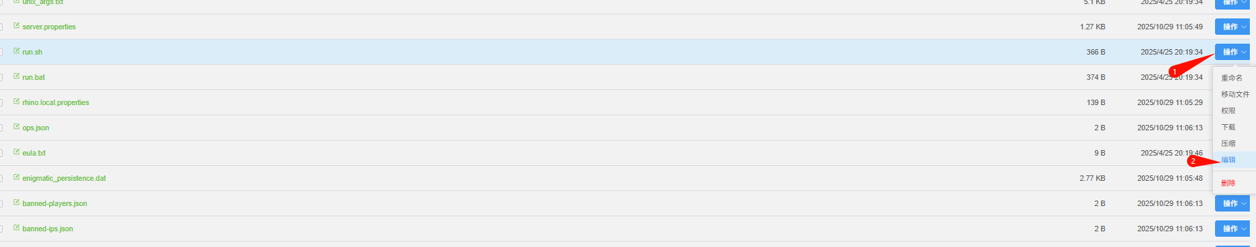Click the edit icon beside server.properties
The height and width of the screenshot is (247, 1256).
[16, 26]
